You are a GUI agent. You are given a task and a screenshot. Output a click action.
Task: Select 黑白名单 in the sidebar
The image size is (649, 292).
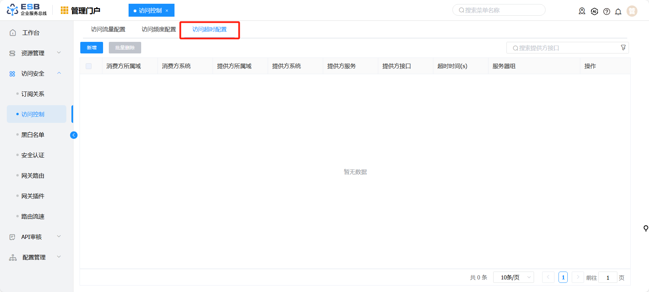(33, 135)
